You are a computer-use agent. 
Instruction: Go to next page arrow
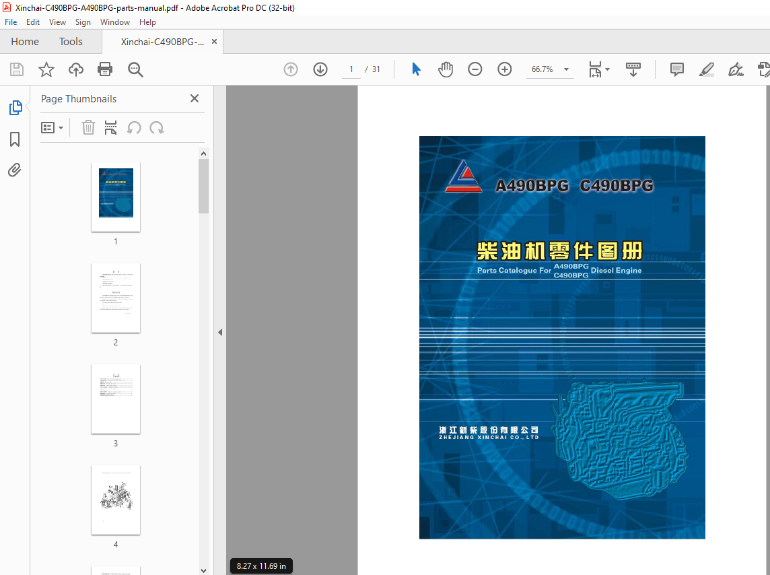click(320, 69)
